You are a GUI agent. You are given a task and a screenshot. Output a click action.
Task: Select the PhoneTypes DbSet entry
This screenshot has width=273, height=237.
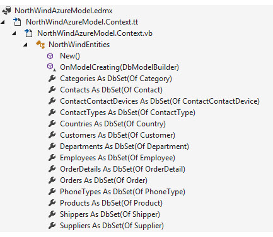(122, 192)
